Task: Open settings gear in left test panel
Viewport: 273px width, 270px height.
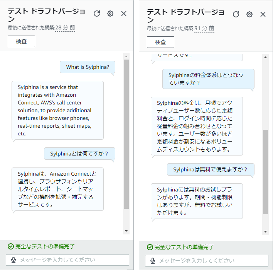Action: [x=110, y=14]
